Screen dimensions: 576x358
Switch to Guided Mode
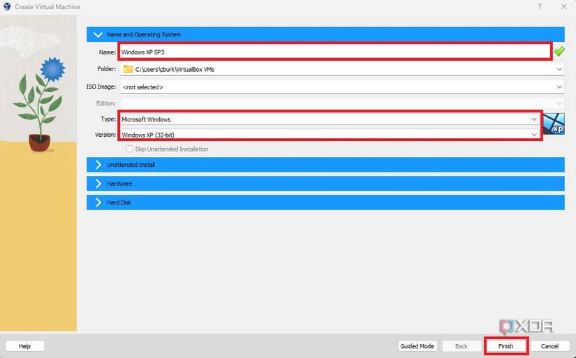[418, 346]
